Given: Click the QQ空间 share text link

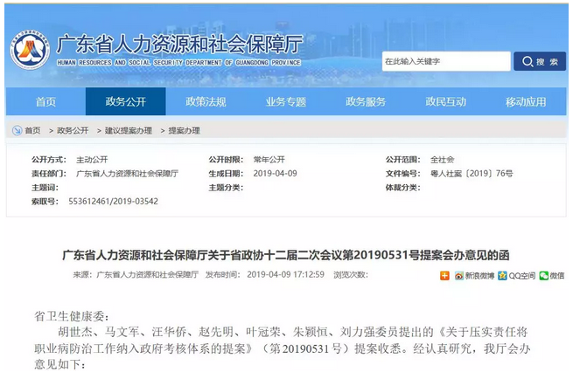Looking at the screenshot, I should pos(522,276).
